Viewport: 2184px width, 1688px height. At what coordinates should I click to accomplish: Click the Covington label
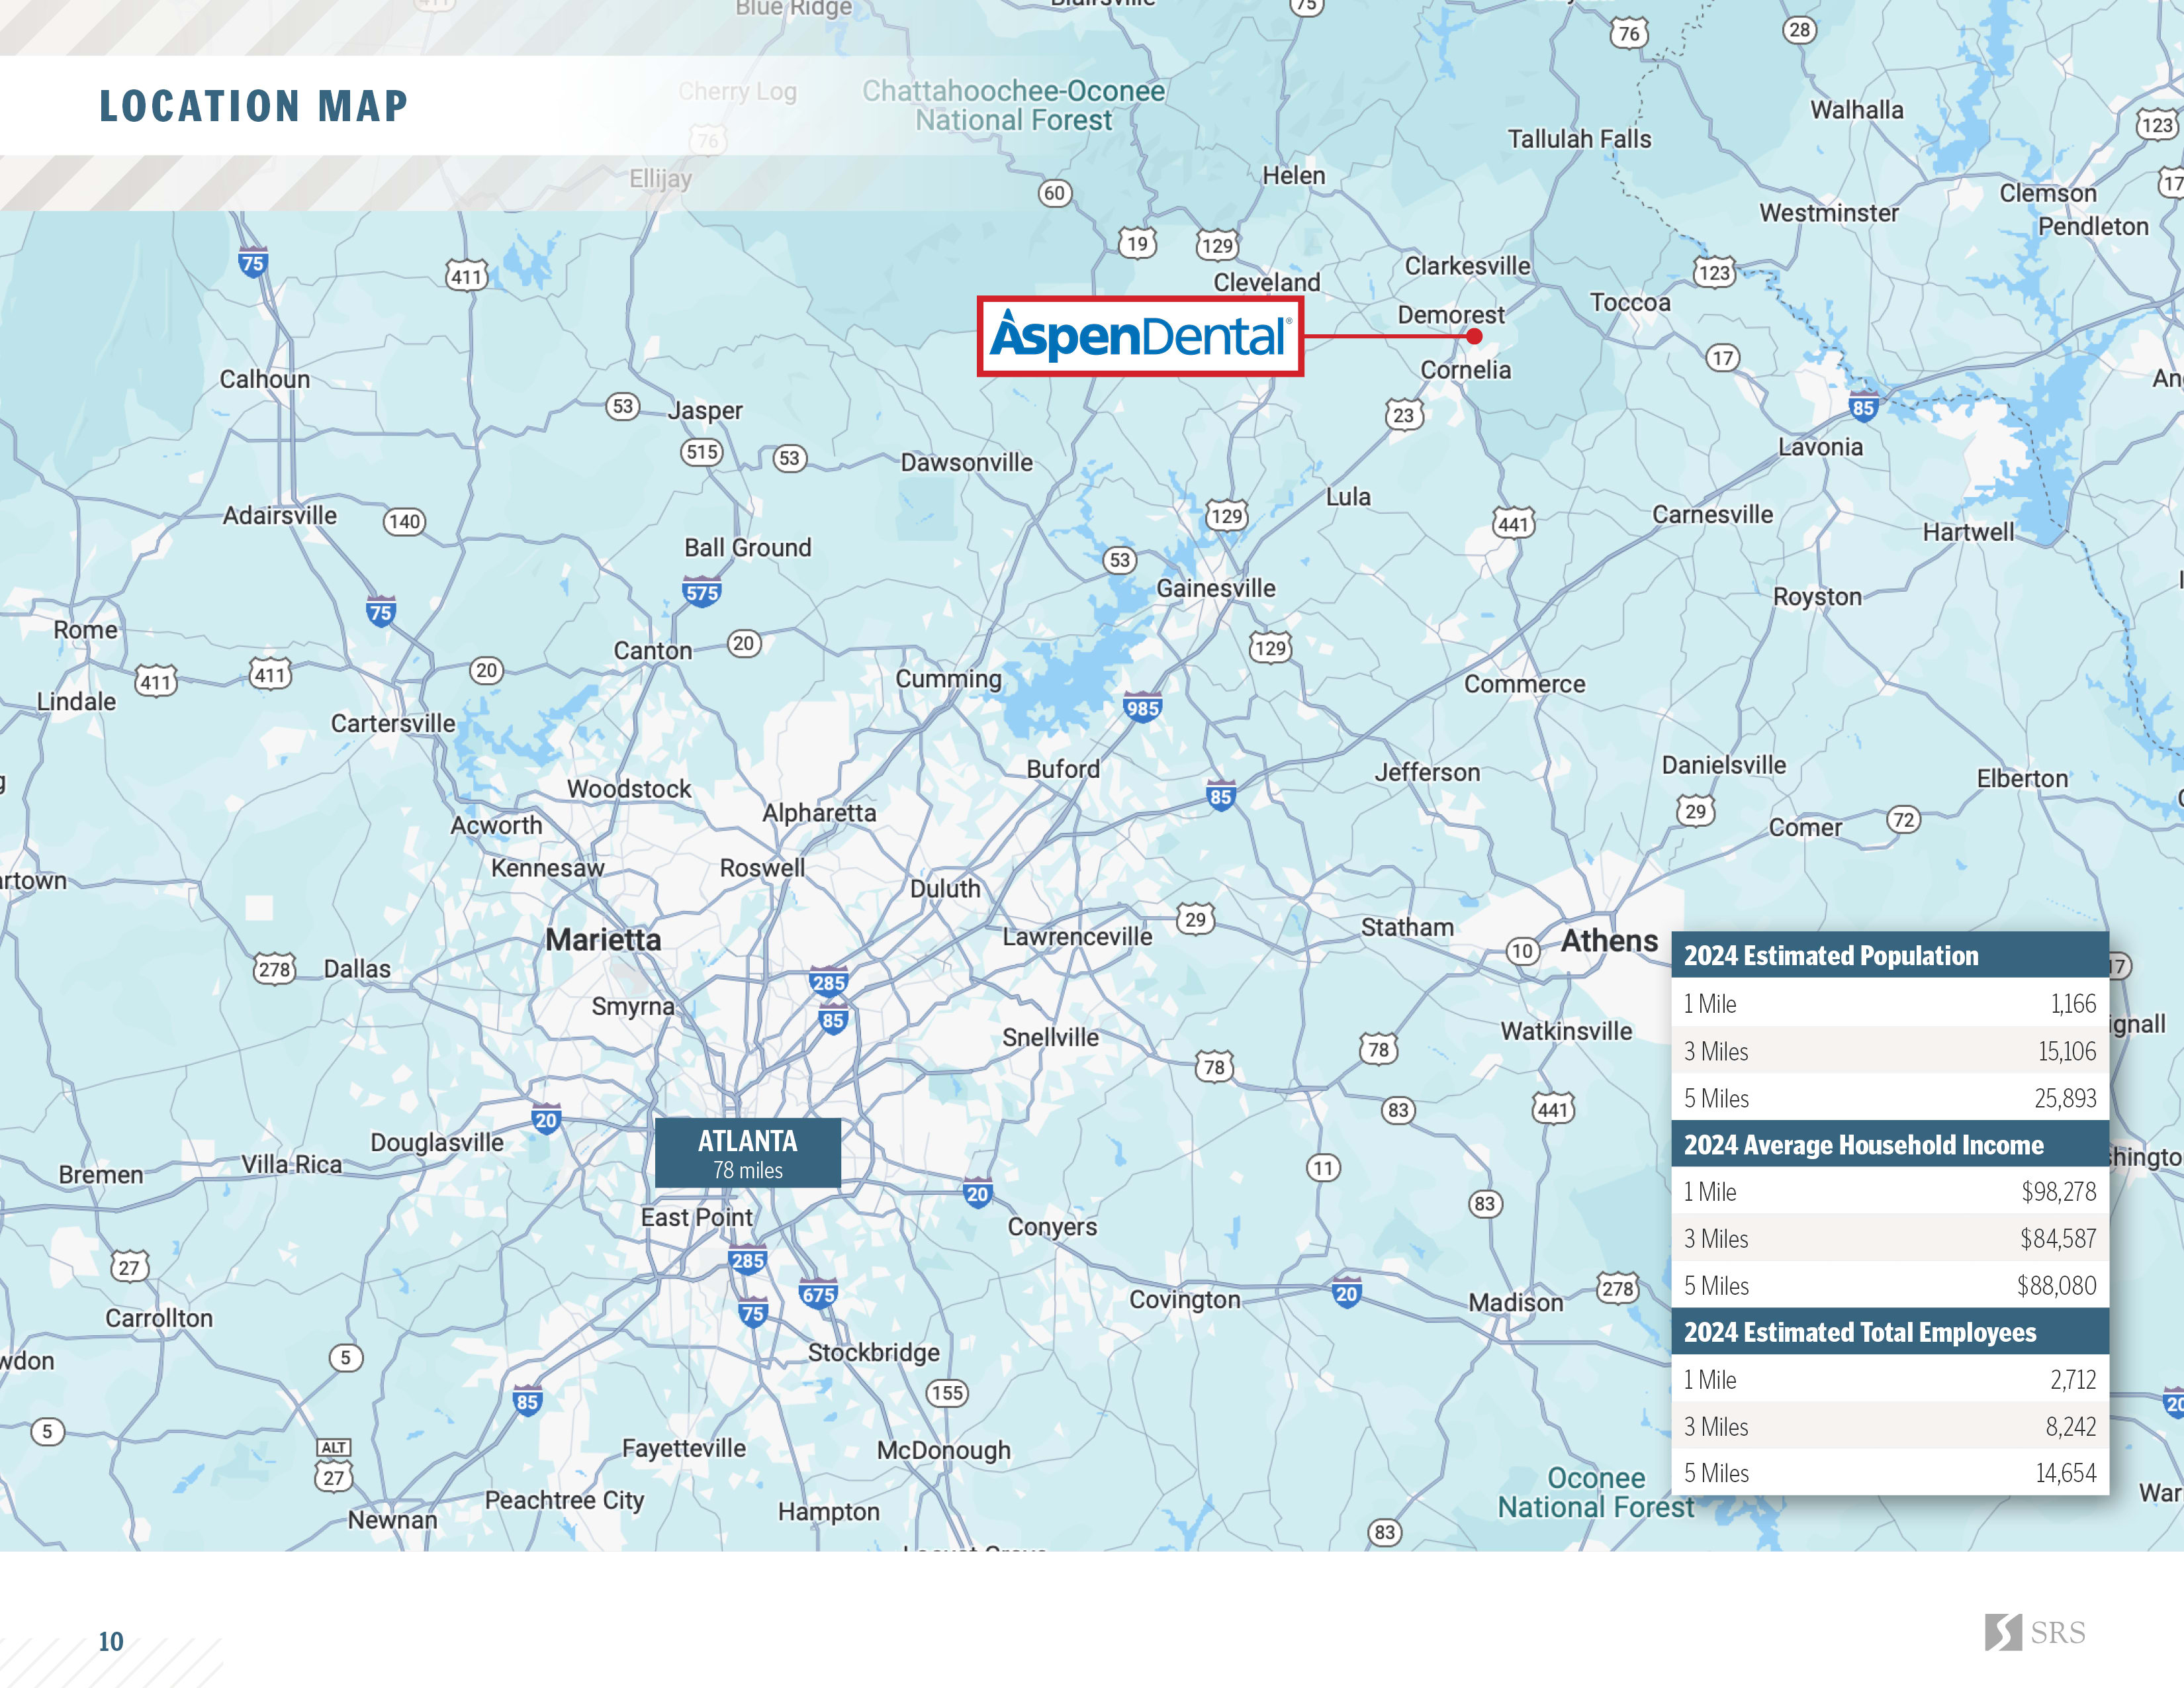coord(1185,1299)
